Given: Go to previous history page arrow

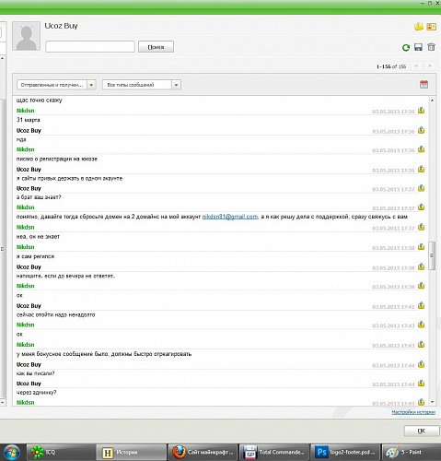Looking at the screenshot, I should click(x=416, y=65).
